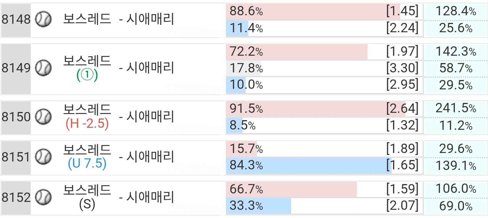Open match number 8150 row

tap(244, 117)
